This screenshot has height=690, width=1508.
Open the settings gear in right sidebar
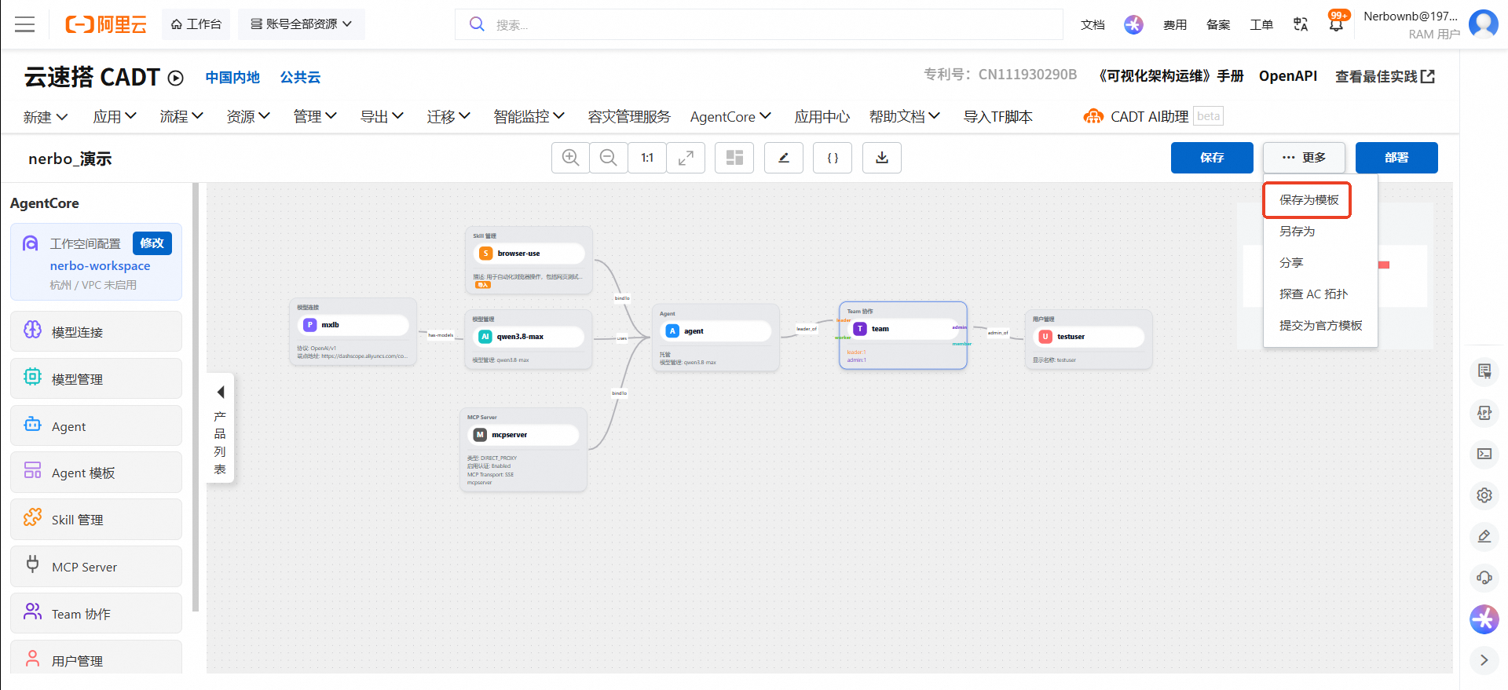[1484, 495]
